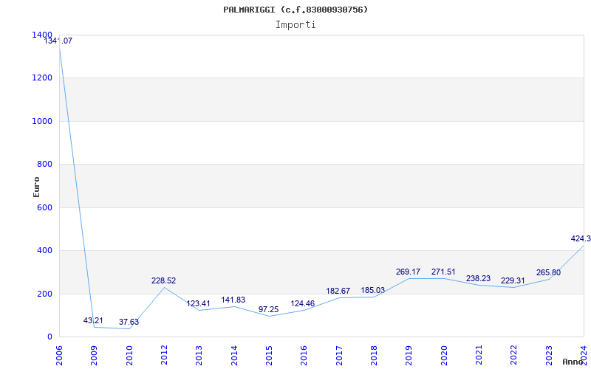Click the 1341.07 data label

(x=58, y=41)
